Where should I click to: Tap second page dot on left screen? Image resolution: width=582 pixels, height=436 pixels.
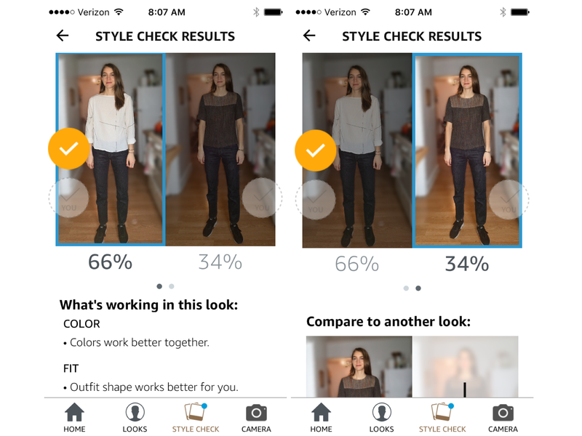[172, 286]
